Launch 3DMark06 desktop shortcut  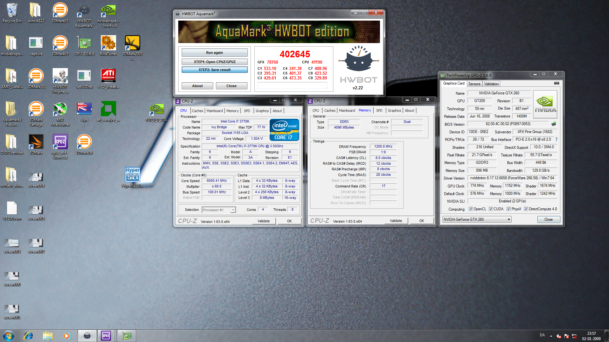pyautogui.click(x=84, y=144)
